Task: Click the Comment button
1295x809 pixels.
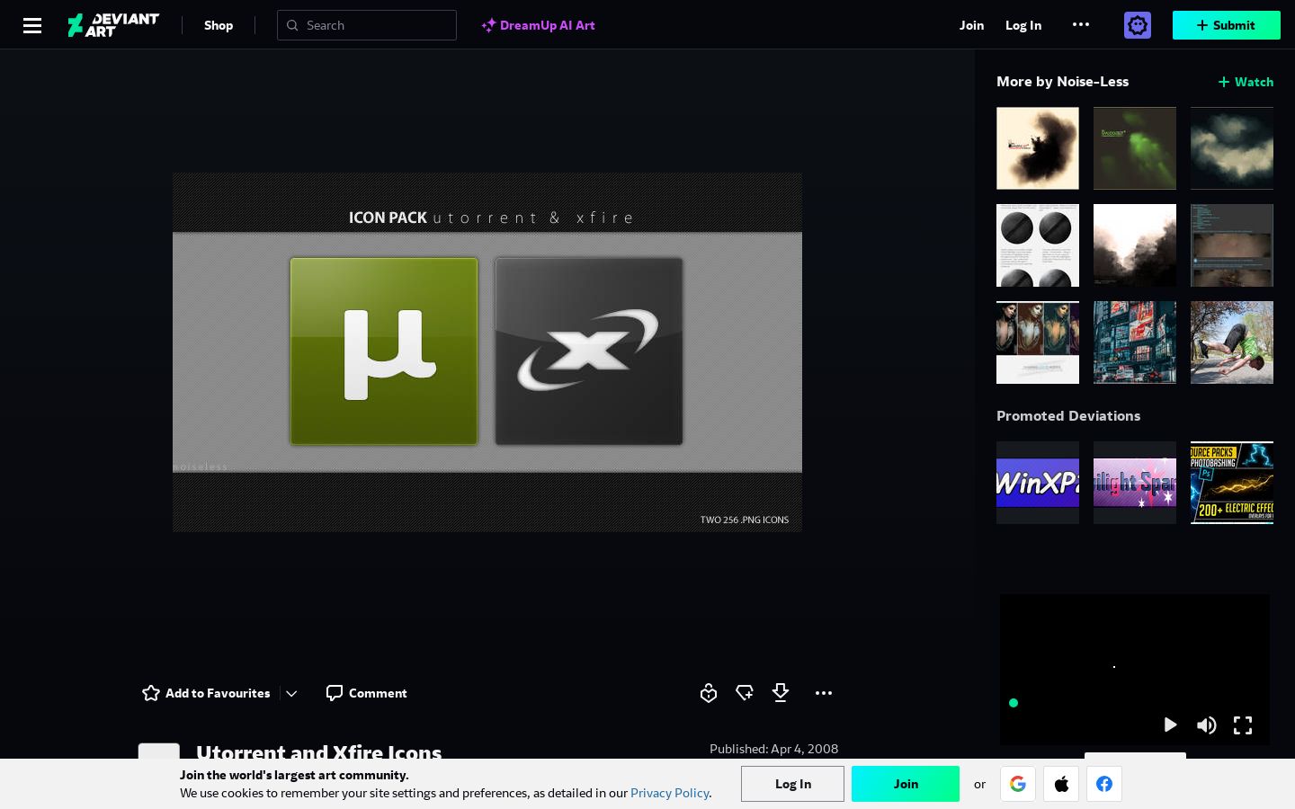Action: (x=366, y=693)
